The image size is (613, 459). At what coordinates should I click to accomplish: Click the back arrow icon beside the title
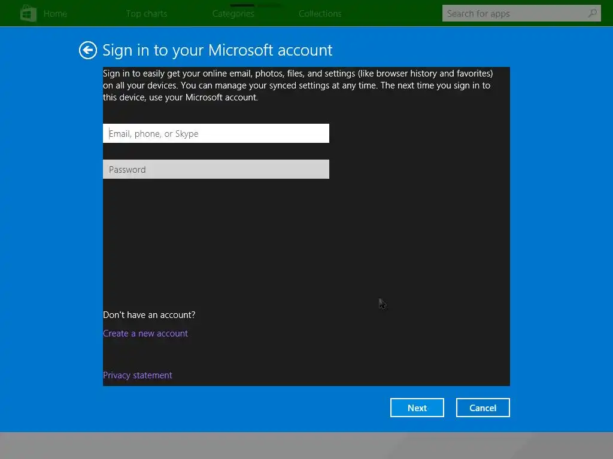pyautogui.click(x=87, y=50)
